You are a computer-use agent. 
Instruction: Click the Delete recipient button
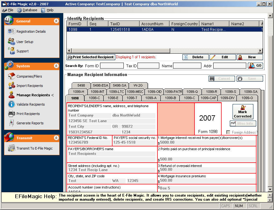click(195, 57)
